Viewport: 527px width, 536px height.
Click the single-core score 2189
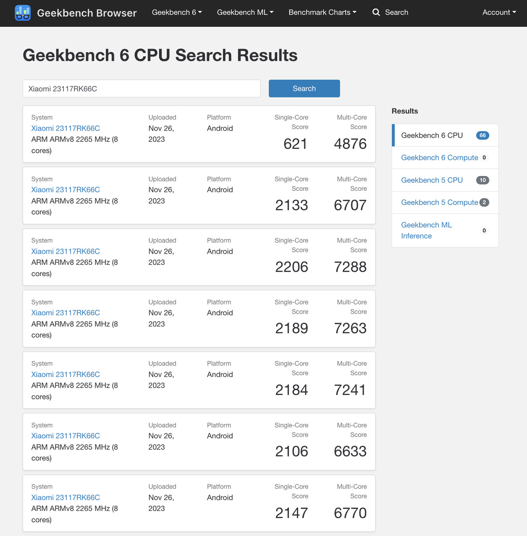coord(292,328)
